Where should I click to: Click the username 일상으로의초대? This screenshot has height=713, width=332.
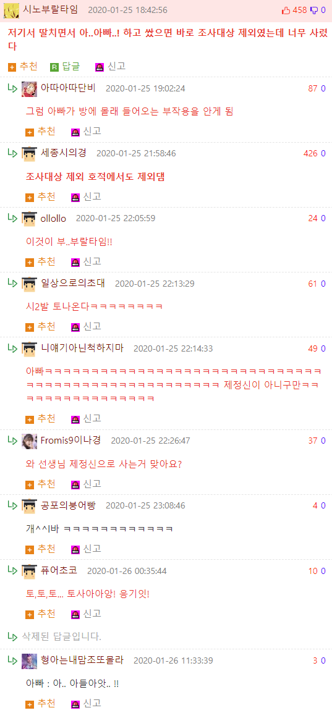[73, 284]
